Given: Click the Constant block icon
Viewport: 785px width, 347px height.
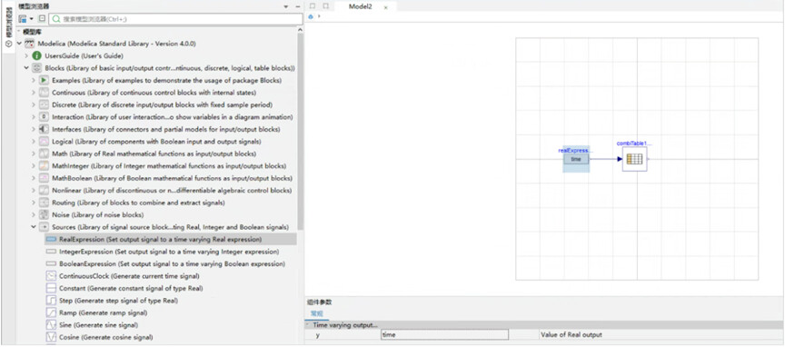Looking at the screenshot, I should (x=51, y=289).
